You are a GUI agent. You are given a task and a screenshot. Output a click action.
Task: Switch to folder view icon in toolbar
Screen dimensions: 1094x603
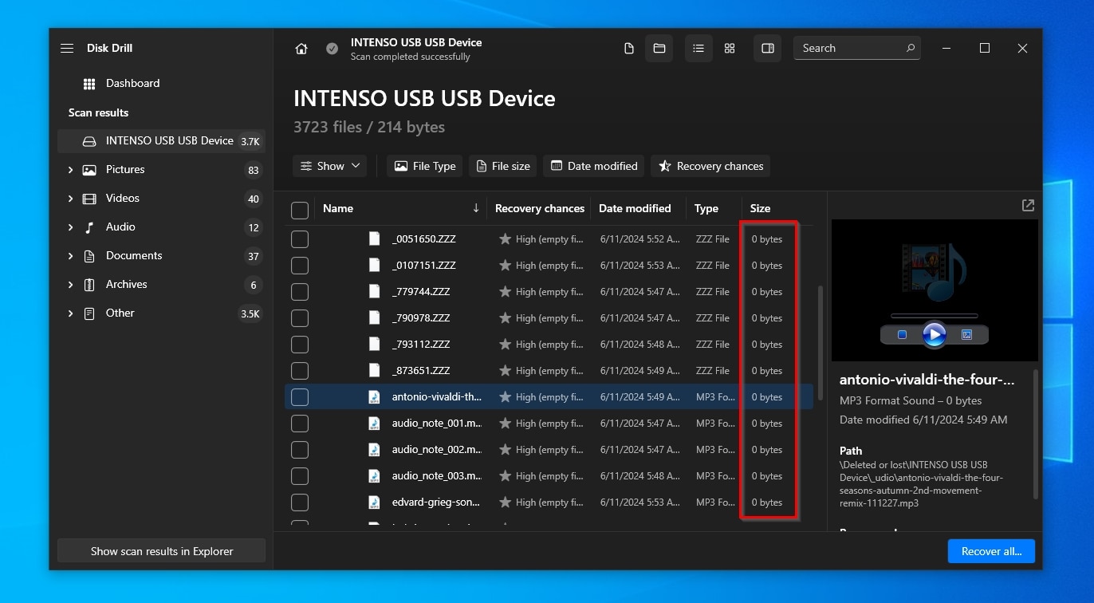pyautogui.click(x=659, y=49)
